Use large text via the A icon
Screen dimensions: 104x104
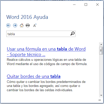coord(35,25)
